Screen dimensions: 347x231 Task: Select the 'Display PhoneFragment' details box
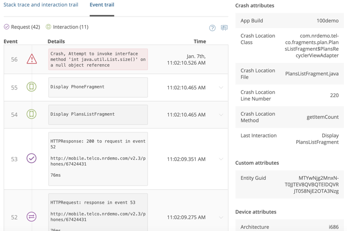click(x=98, y=87)
